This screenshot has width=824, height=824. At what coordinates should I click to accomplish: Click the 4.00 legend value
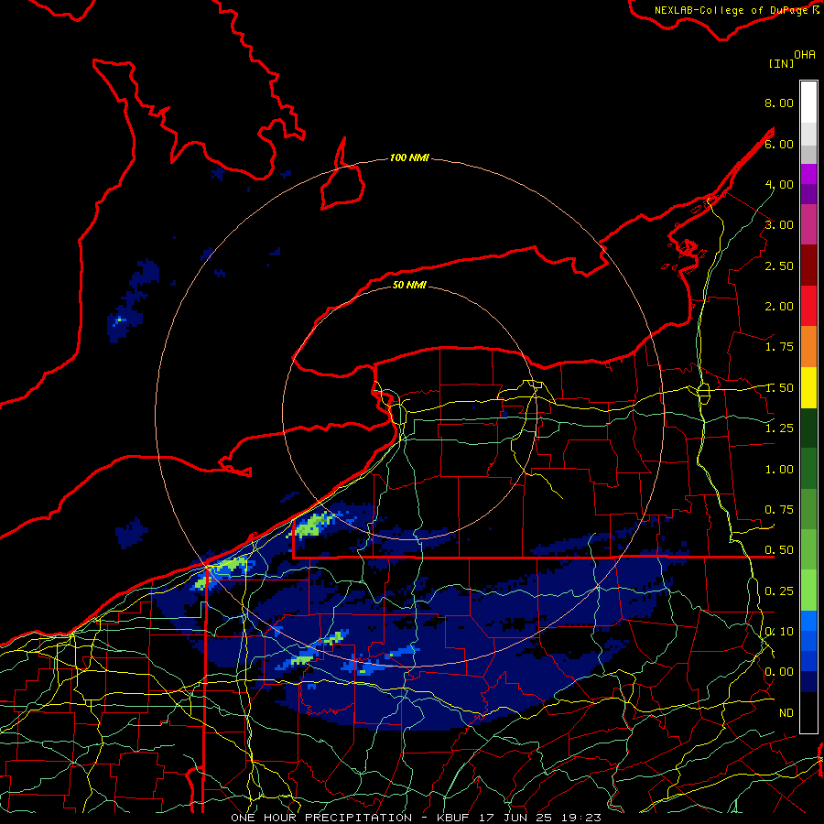(x=779, y=184)
